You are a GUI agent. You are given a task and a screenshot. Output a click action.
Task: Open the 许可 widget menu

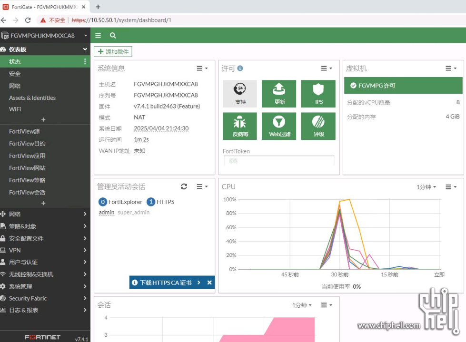pos(327,68)
